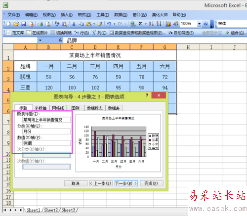
Task: Open the Name Box dropdown arrow
Action: (40, 40)
